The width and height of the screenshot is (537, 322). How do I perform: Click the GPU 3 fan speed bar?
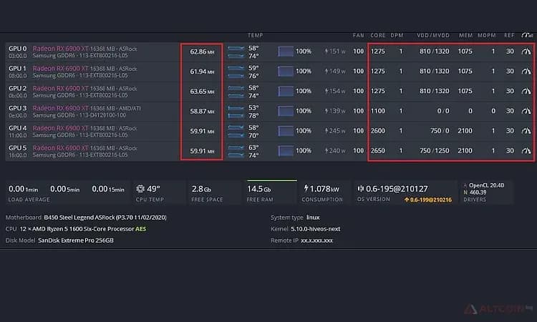286,111
